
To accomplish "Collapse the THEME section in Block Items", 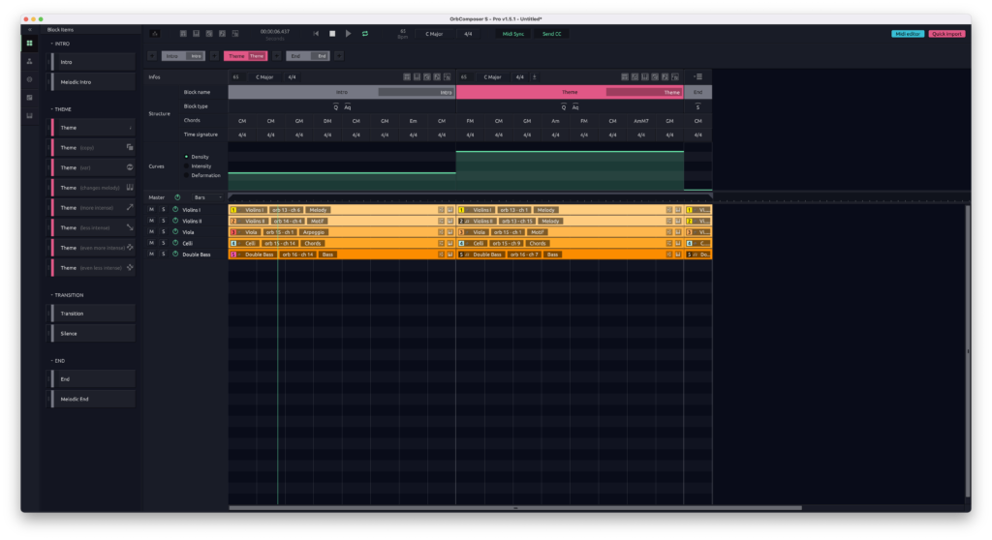I will pyautogui.click(x=52, y=109).
